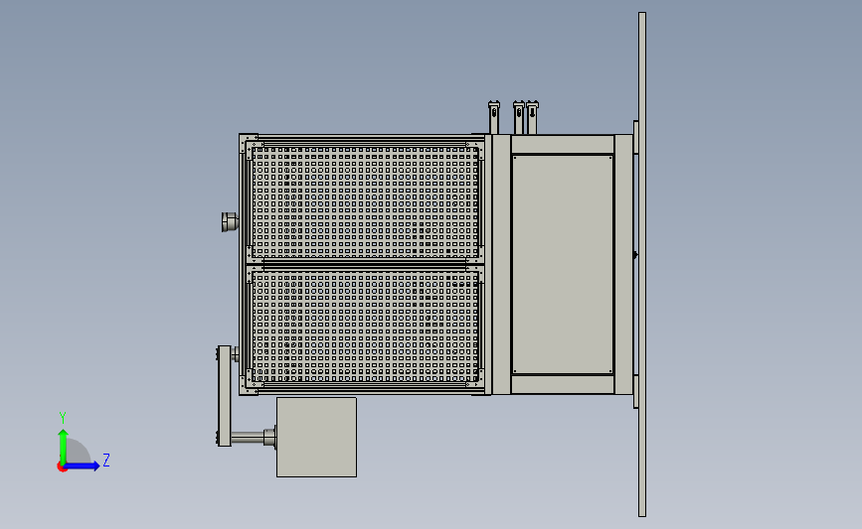Screen dimensions: 862x529
Task: Click the blue Z axis arrow of the triad
Action: [x=82, y=466]
